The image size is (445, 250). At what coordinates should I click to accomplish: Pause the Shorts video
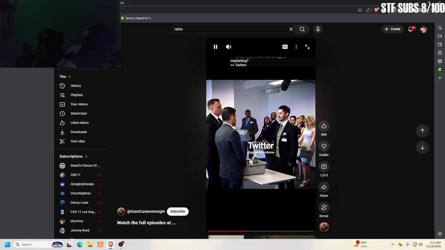click(x=216, y=47)
